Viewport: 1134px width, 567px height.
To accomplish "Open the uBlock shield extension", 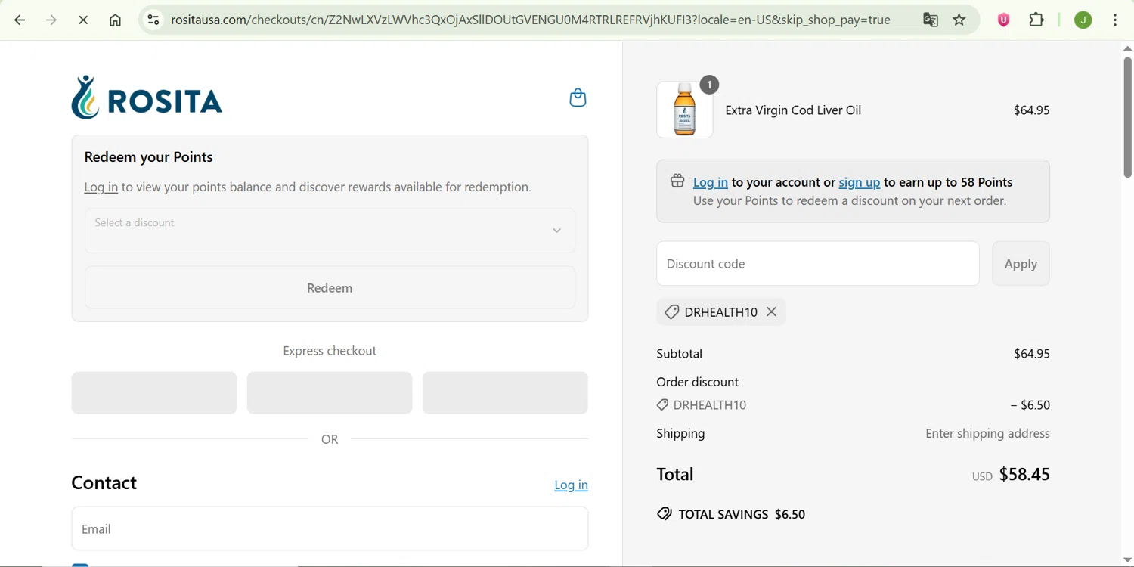I will pos(1004,20).
